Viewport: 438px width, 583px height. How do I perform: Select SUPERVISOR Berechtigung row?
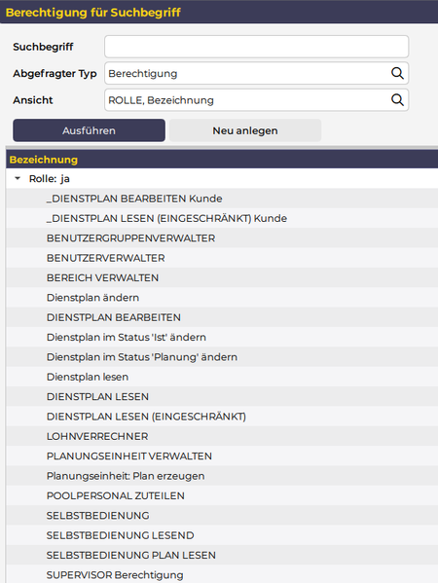[x=222, y=574]
